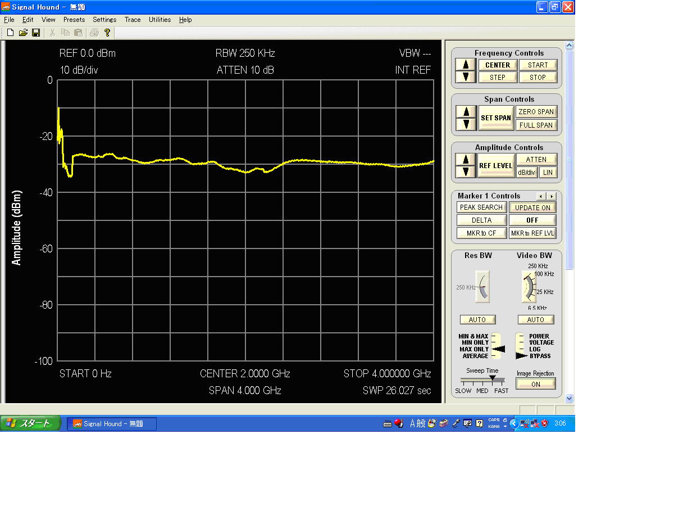Image resolution: width=674 pixels, height=506 pixels.
Task: Decrease frequency with the Frequency Controls down arrow
Action: click(x=466, y=77)
